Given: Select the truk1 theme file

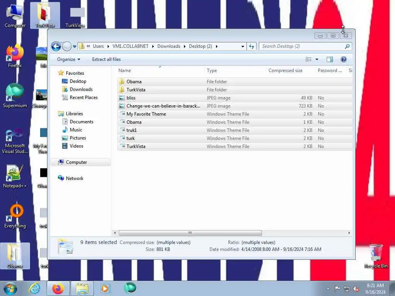Looking at the screenshot, I should tap(235, 130).
